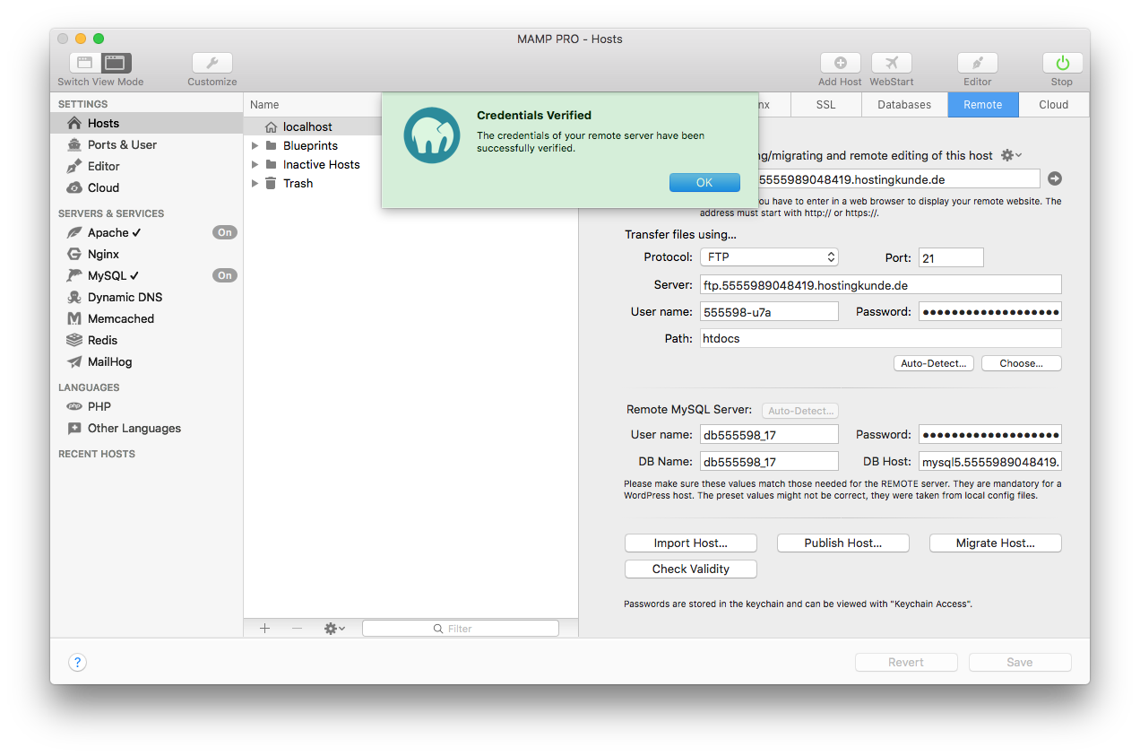Viewport: 1140px width, 756px height.
Task: Open the Hosts settings section
Action: pyautogui.click(x=106, y=123)
